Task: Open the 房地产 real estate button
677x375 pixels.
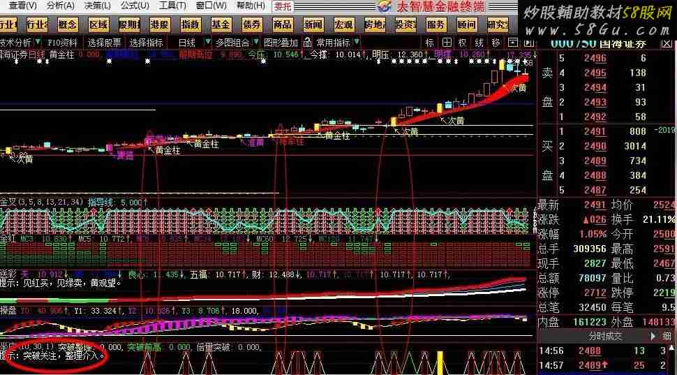Action: pos(374,25)
